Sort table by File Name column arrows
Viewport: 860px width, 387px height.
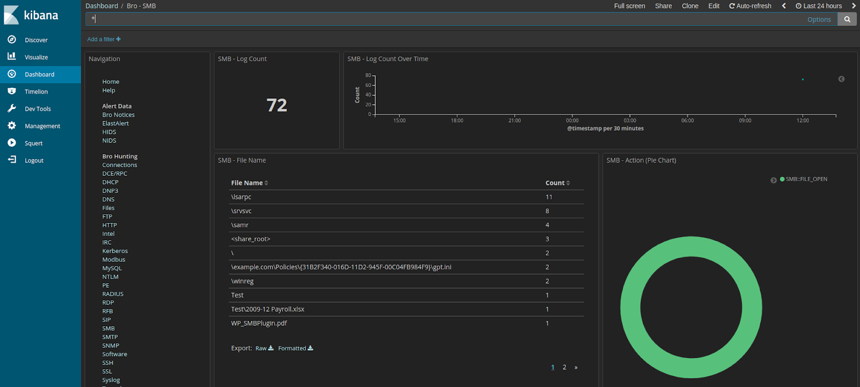[x=266, y=183]
